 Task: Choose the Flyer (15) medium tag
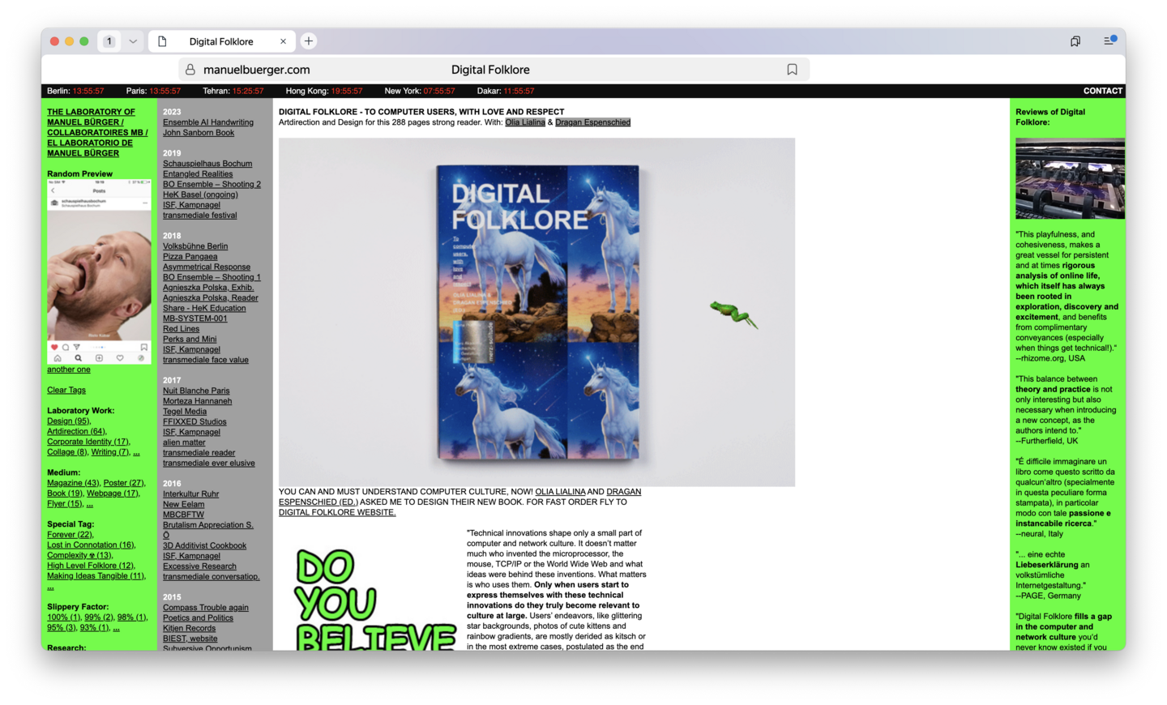coord(65,504)
